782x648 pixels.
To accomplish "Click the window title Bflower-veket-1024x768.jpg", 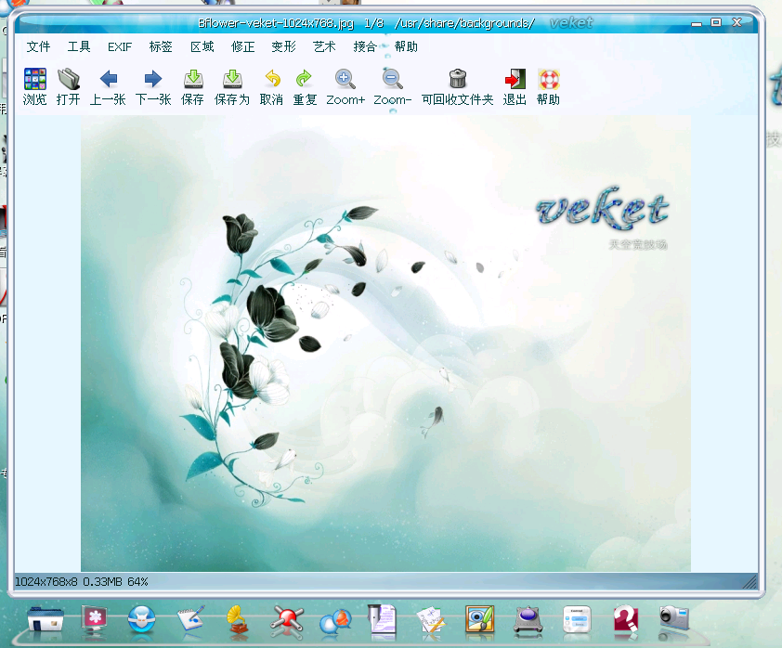I will 276,23.
